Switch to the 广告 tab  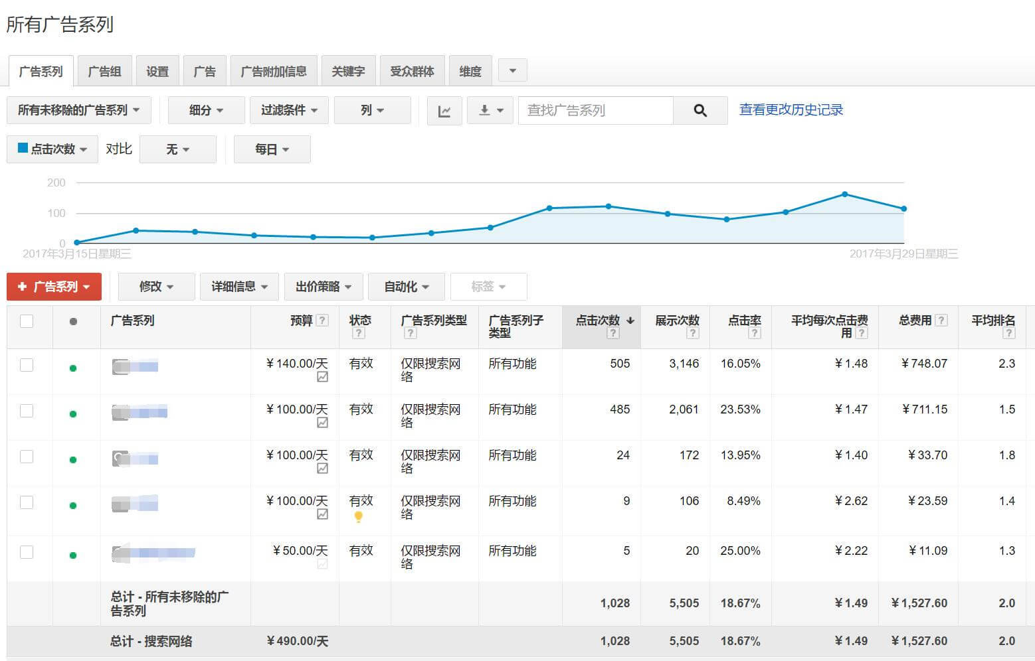pyautogui.click(x=205, y=71)
